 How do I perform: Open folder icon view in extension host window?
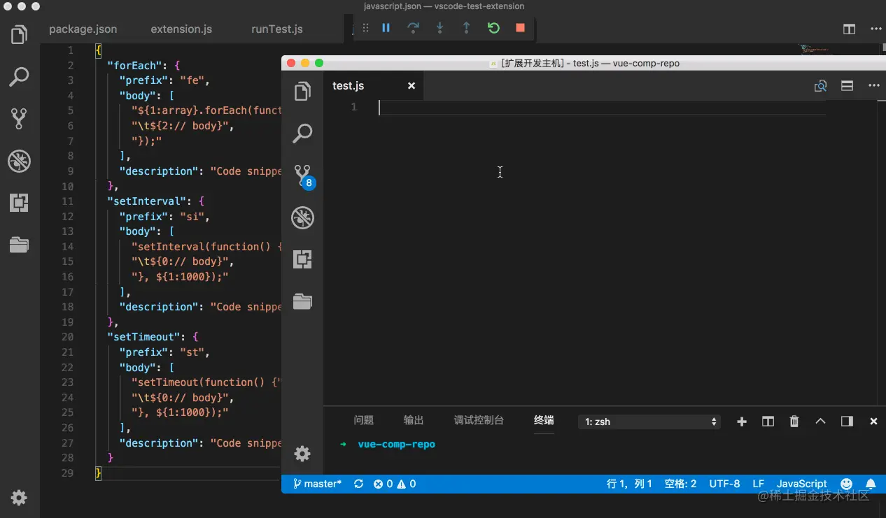[x=302, y=301]
